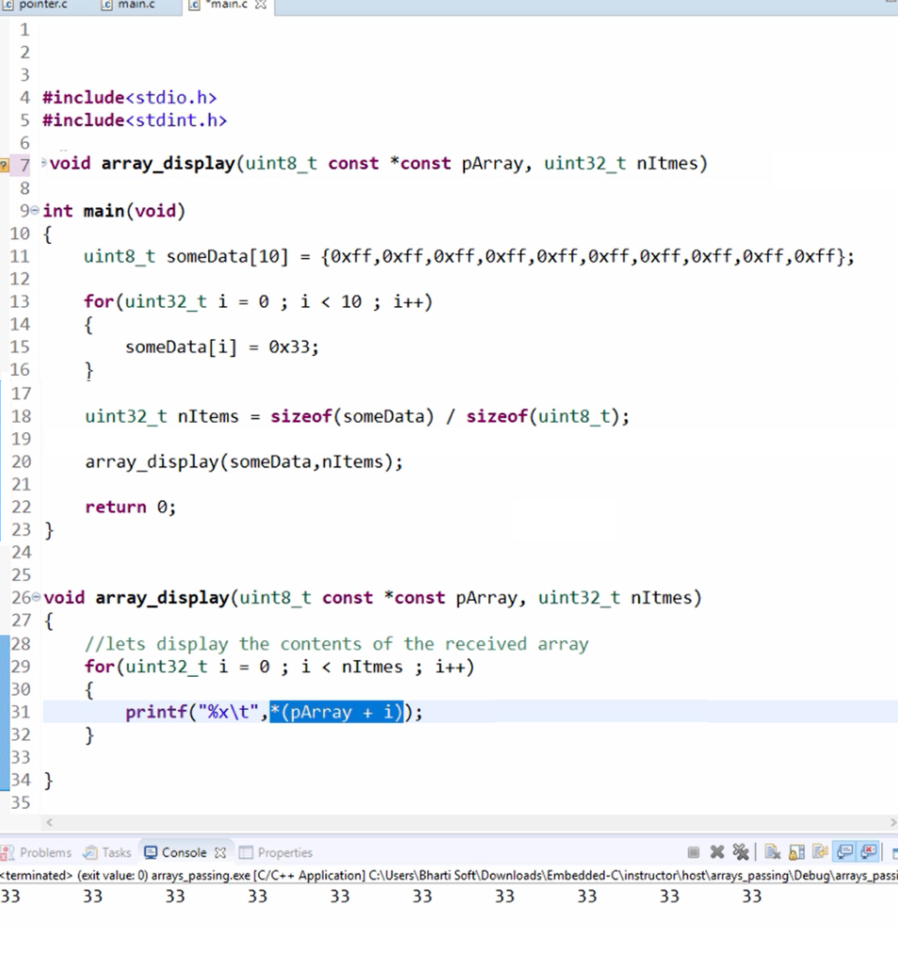Viewport: 898px width, 964px height.
Task: Open the unmodified main.c editor tab
Action: tap(129, 5)
